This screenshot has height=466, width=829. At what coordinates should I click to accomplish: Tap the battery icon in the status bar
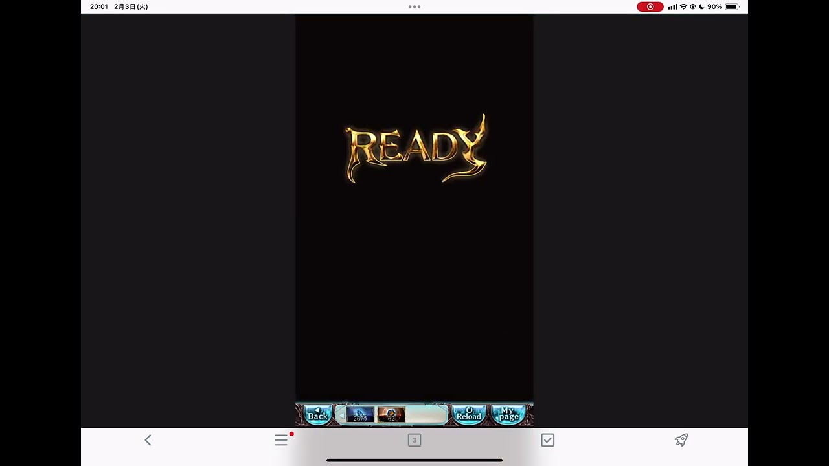[732, 6]
